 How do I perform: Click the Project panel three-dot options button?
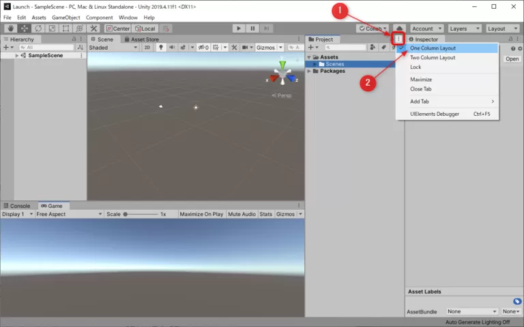coord(398,39)
